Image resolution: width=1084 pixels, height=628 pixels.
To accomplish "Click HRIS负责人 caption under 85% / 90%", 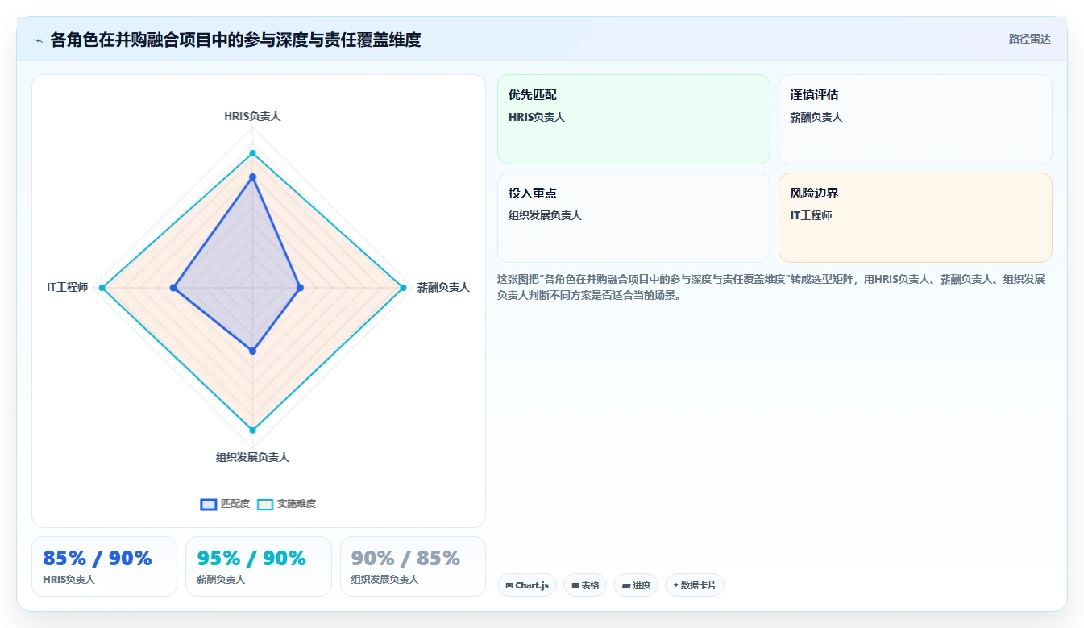I will point(69,579).
